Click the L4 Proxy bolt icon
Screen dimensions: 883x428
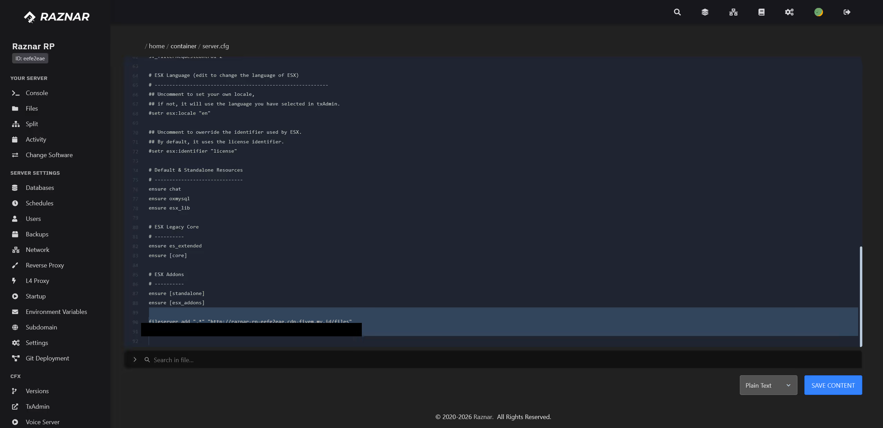point(14,281)
